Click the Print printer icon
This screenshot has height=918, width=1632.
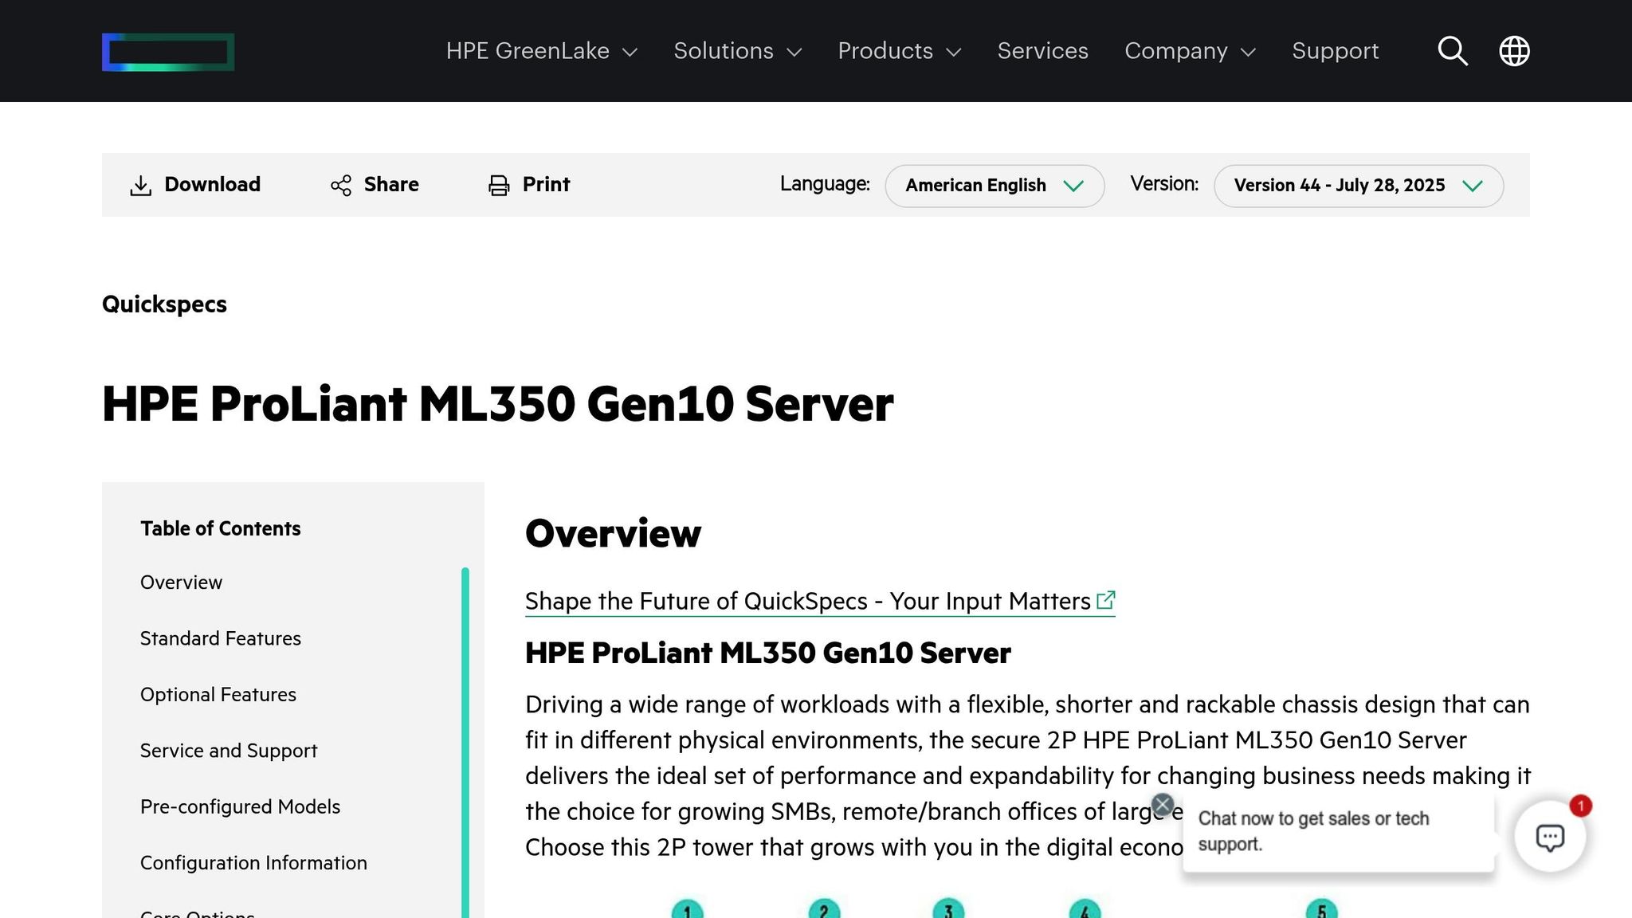(499, 185)
